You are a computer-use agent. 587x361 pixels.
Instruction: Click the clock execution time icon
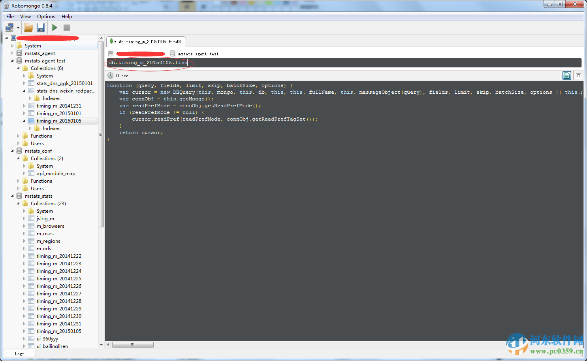[111, 76]
